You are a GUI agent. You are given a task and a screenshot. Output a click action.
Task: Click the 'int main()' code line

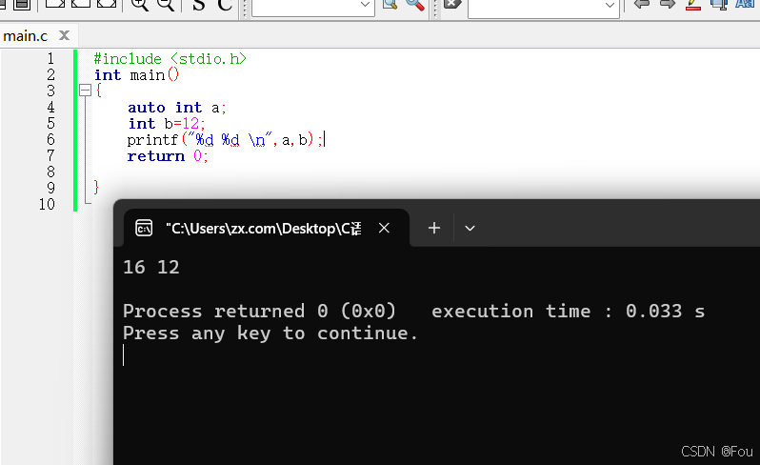[137, 75]
